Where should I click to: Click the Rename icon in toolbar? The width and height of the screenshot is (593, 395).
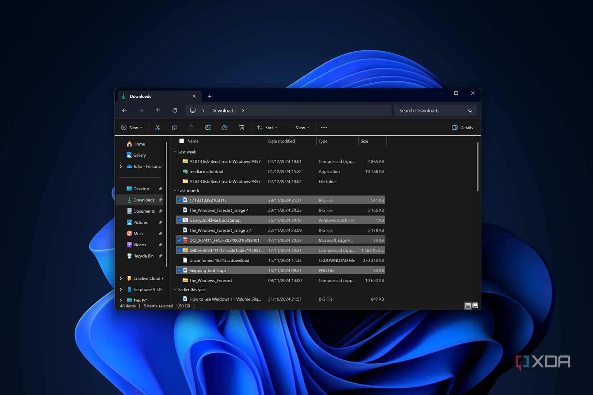(208, 127)
